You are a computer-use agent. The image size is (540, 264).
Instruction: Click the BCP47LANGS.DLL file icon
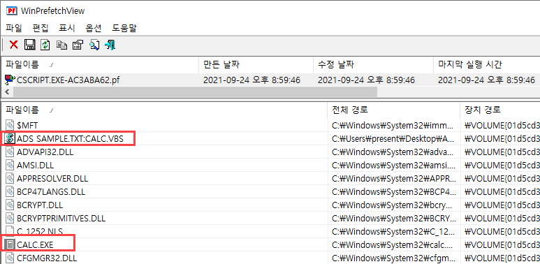10,192
